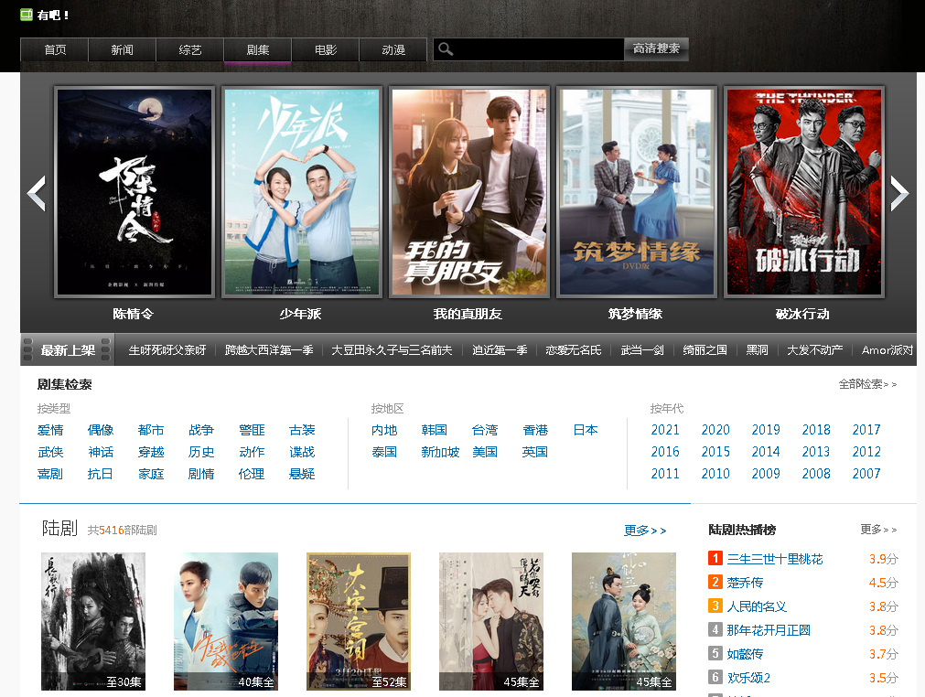Filter by year 2021
The image size is (925, 697).
pos(665,430)
